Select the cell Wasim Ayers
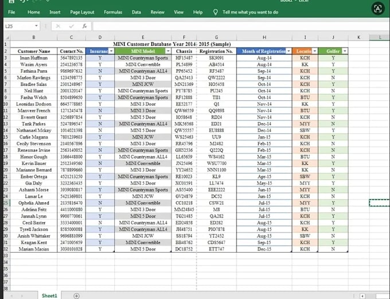390x299 pixels. pos(34,64)
